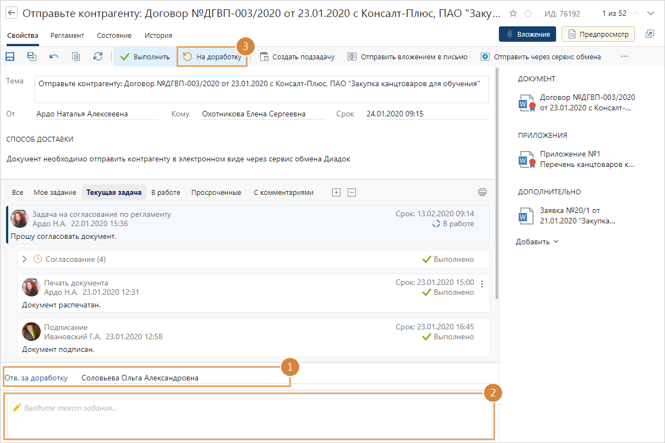Open the task in a new window icon

[x=650, y=34]
